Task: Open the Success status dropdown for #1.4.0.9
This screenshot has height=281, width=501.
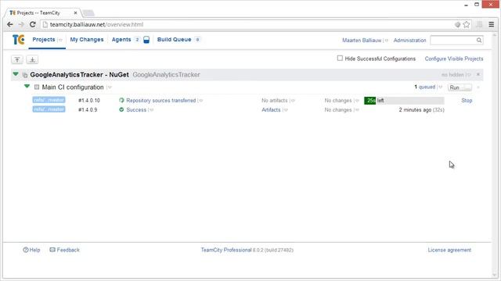Action: (x=151, y=110)
